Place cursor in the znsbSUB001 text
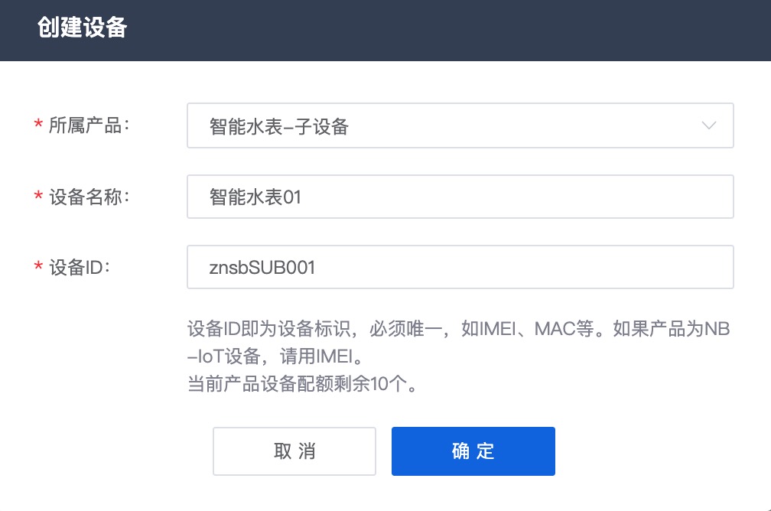 262,268
